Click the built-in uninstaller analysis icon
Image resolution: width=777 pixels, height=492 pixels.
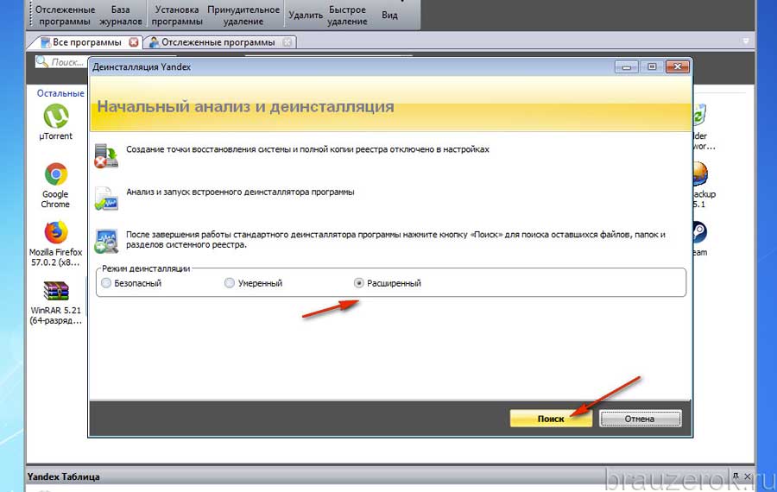point(106,199)
